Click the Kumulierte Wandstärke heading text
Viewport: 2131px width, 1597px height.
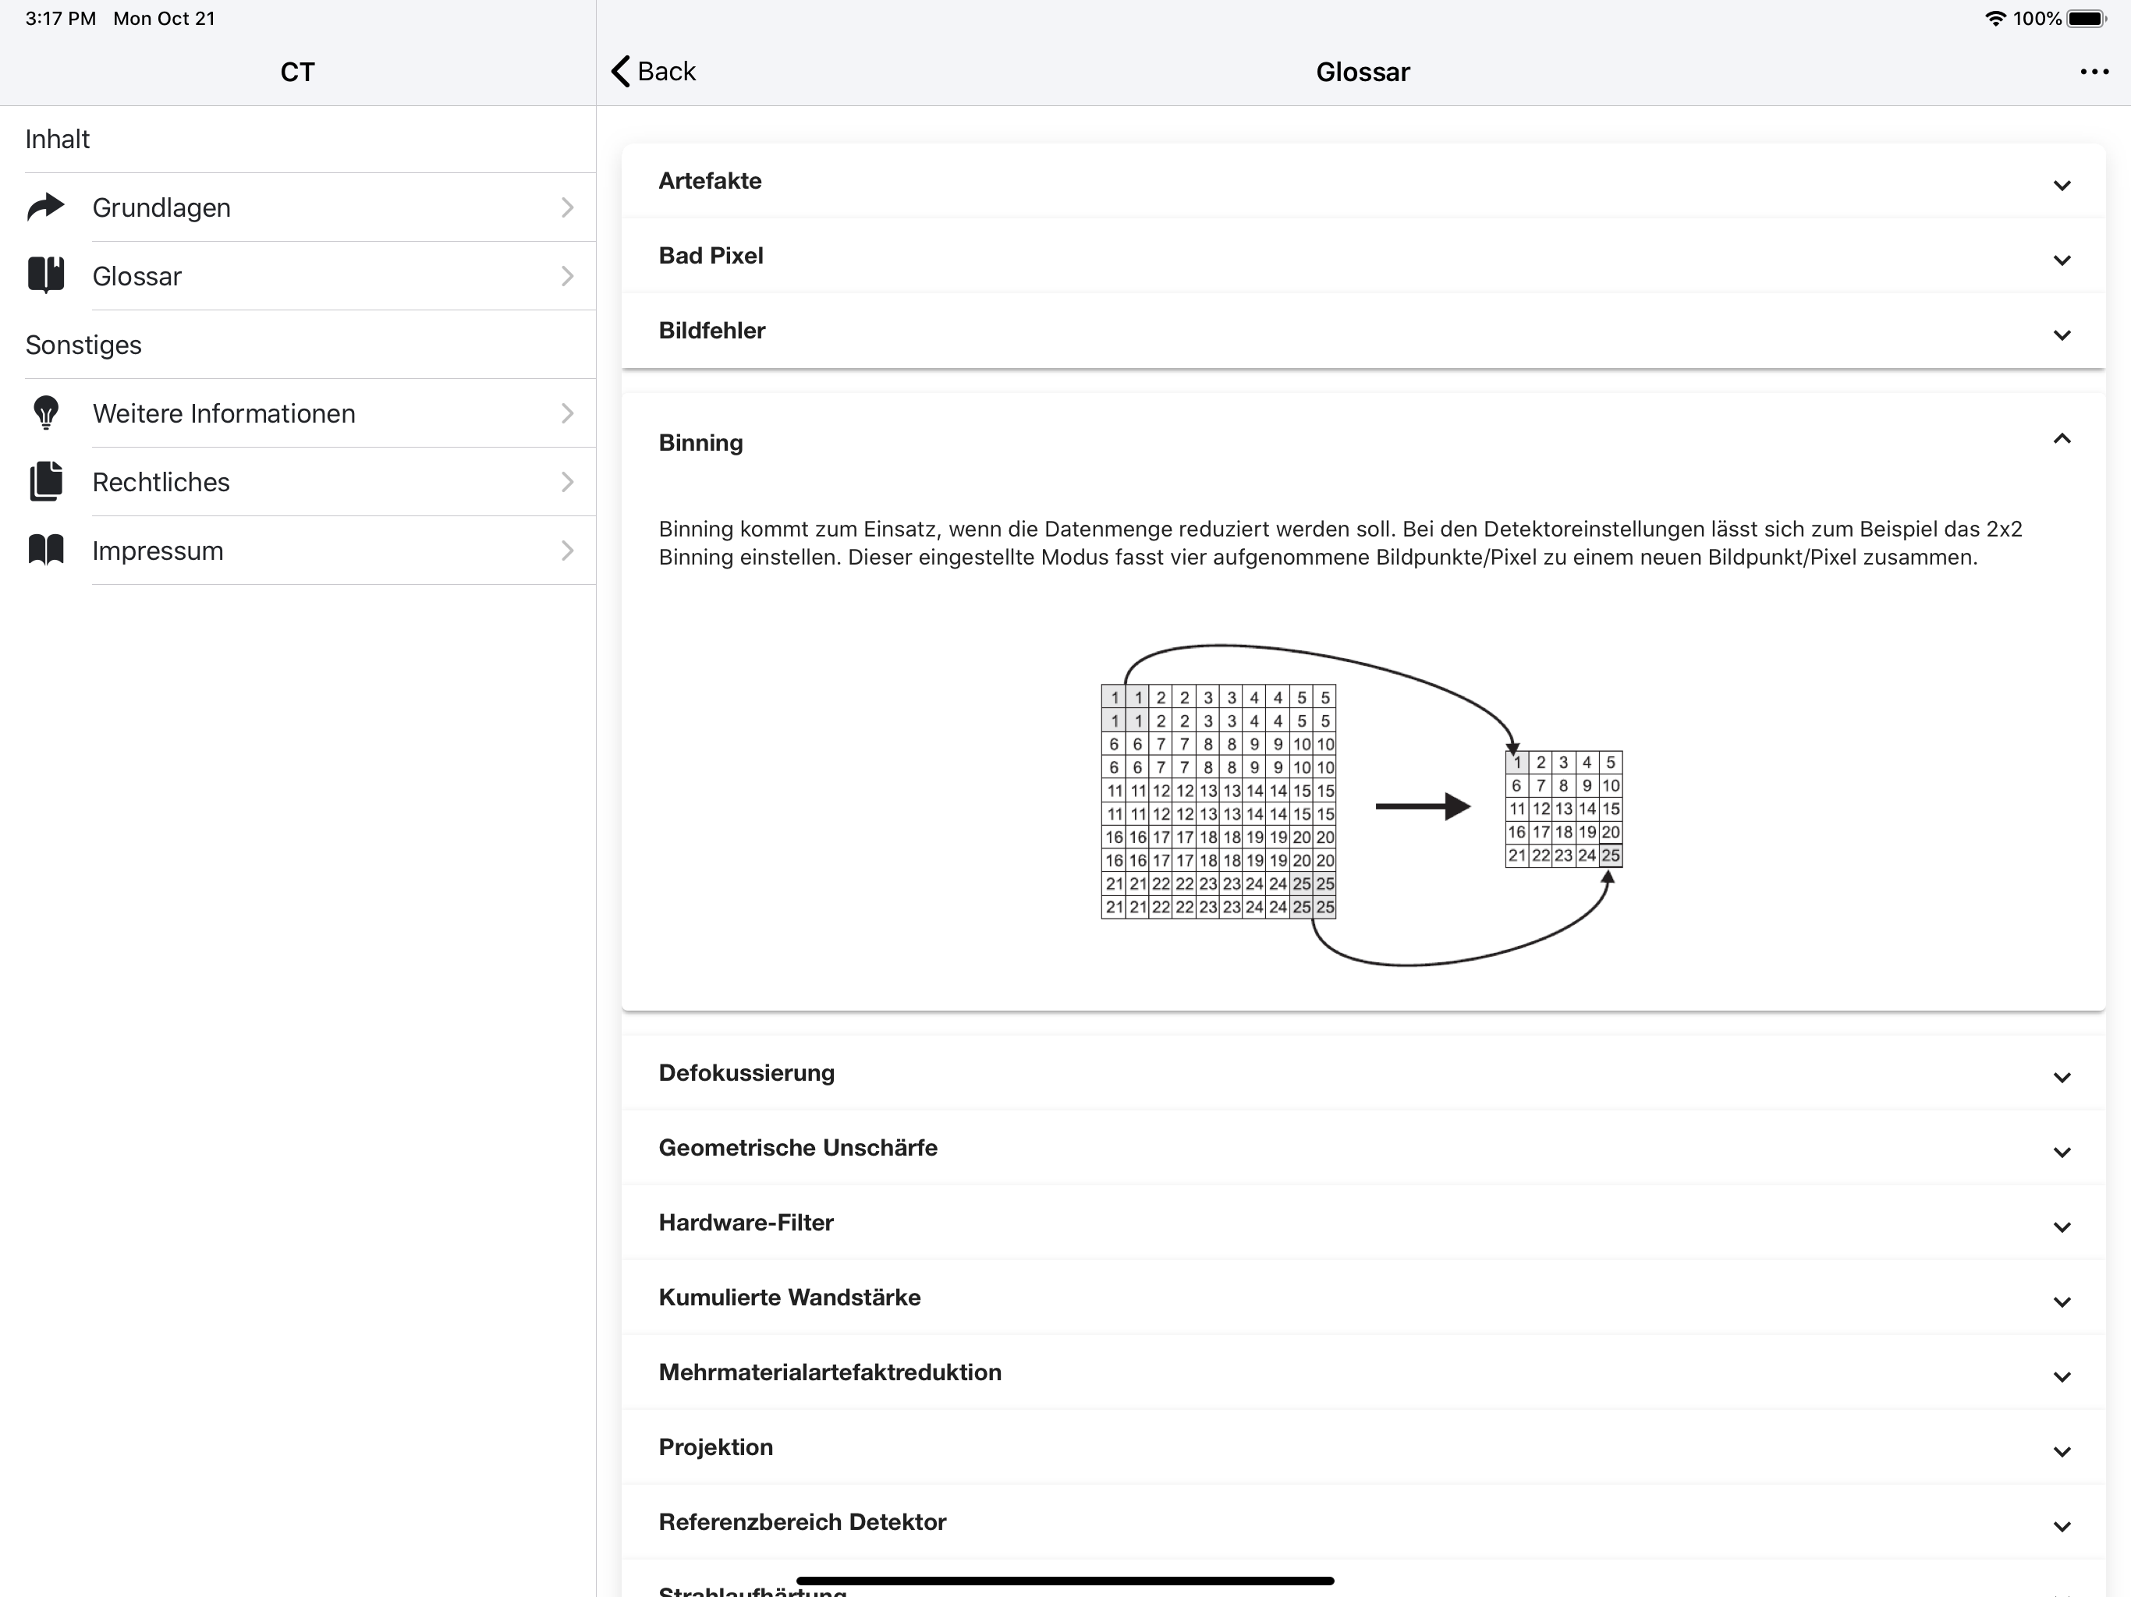[790, 1298]
